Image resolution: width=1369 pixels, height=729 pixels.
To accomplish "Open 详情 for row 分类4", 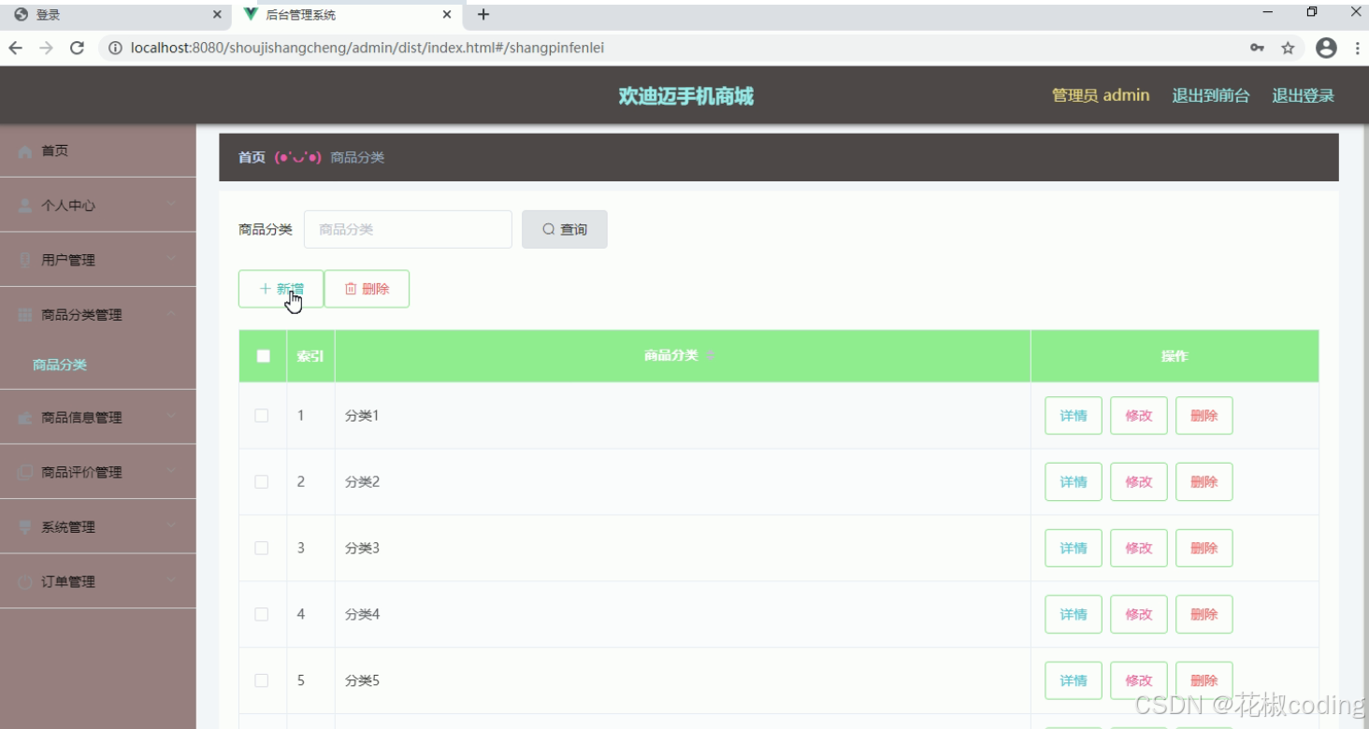I will point(1074,614).
